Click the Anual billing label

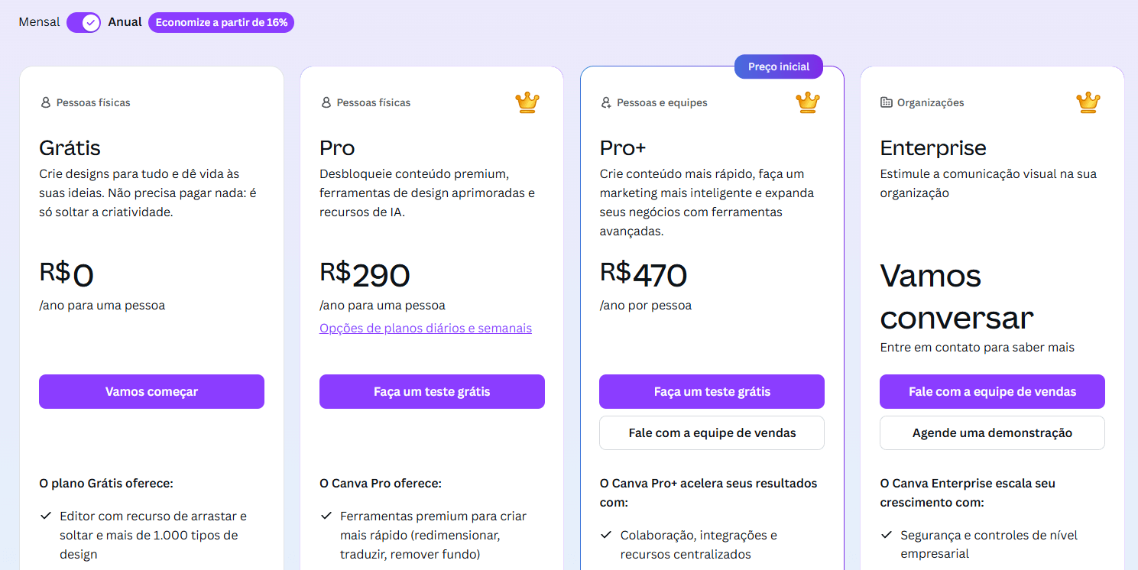(x=125, y=21)
